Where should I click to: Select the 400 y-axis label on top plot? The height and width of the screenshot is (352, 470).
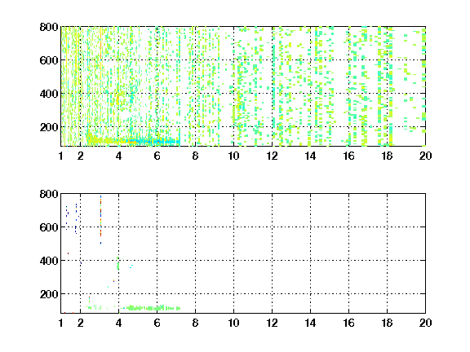tap(49, 94)
